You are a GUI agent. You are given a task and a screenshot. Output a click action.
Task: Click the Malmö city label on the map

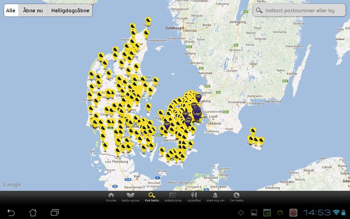(215, 123)
